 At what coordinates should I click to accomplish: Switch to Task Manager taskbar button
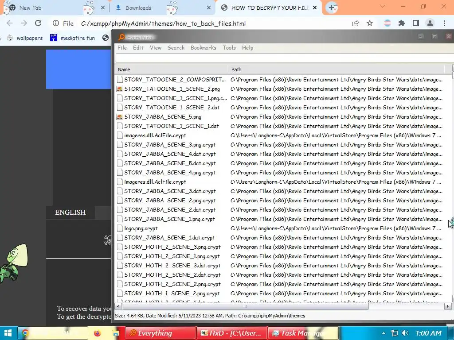(303, 333)
